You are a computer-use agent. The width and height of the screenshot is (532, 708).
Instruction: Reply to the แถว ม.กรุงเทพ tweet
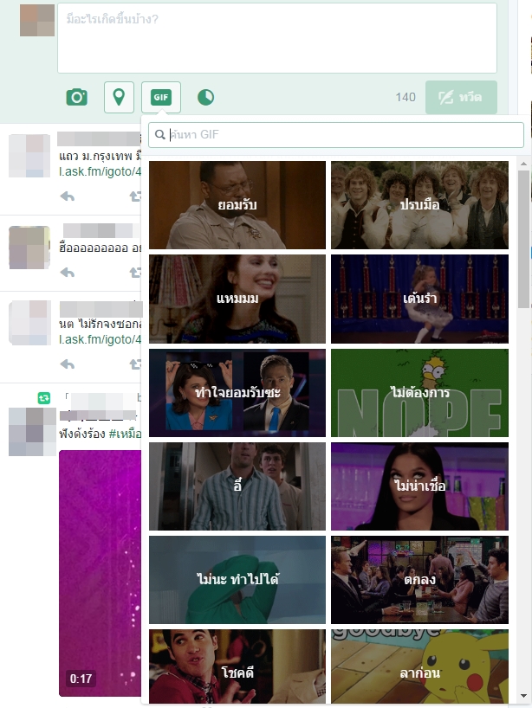point(68,196)
